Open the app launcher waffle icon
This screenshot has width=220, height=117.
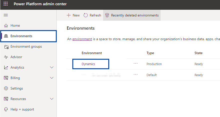[x=5, y=4]
